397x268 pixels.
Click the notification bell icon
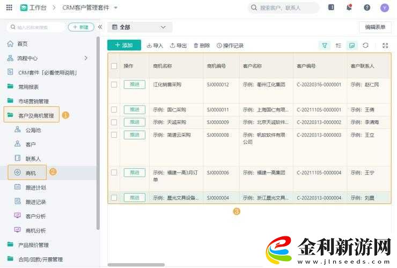point(349,8)
